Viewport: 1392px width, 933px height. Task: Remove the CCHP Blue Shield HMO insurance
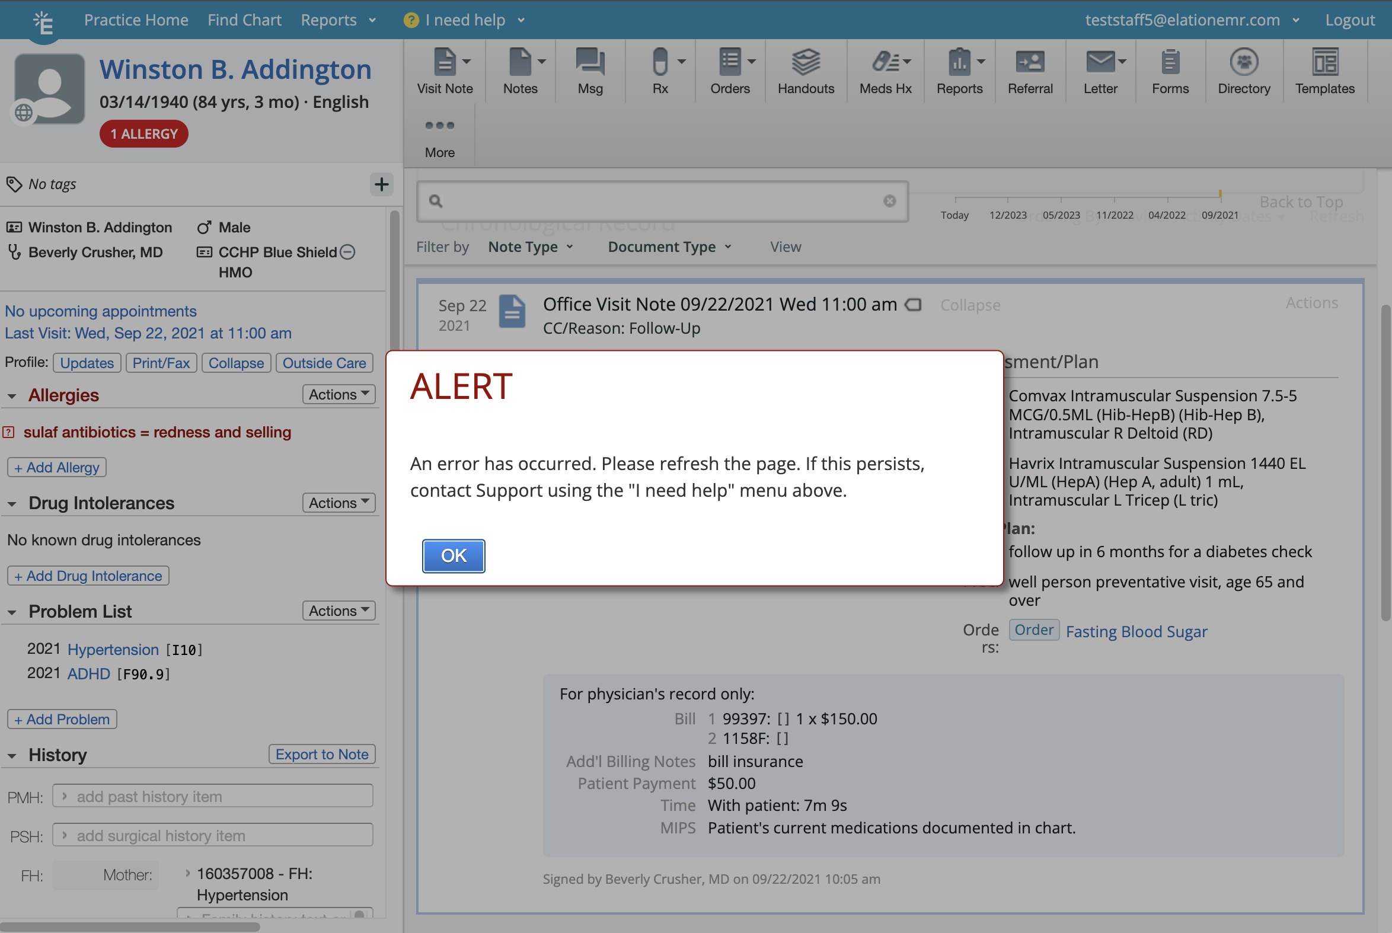(347, 252)
